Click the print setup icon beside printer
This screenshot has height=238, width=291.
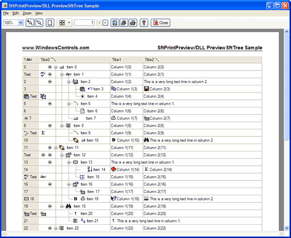124,23
